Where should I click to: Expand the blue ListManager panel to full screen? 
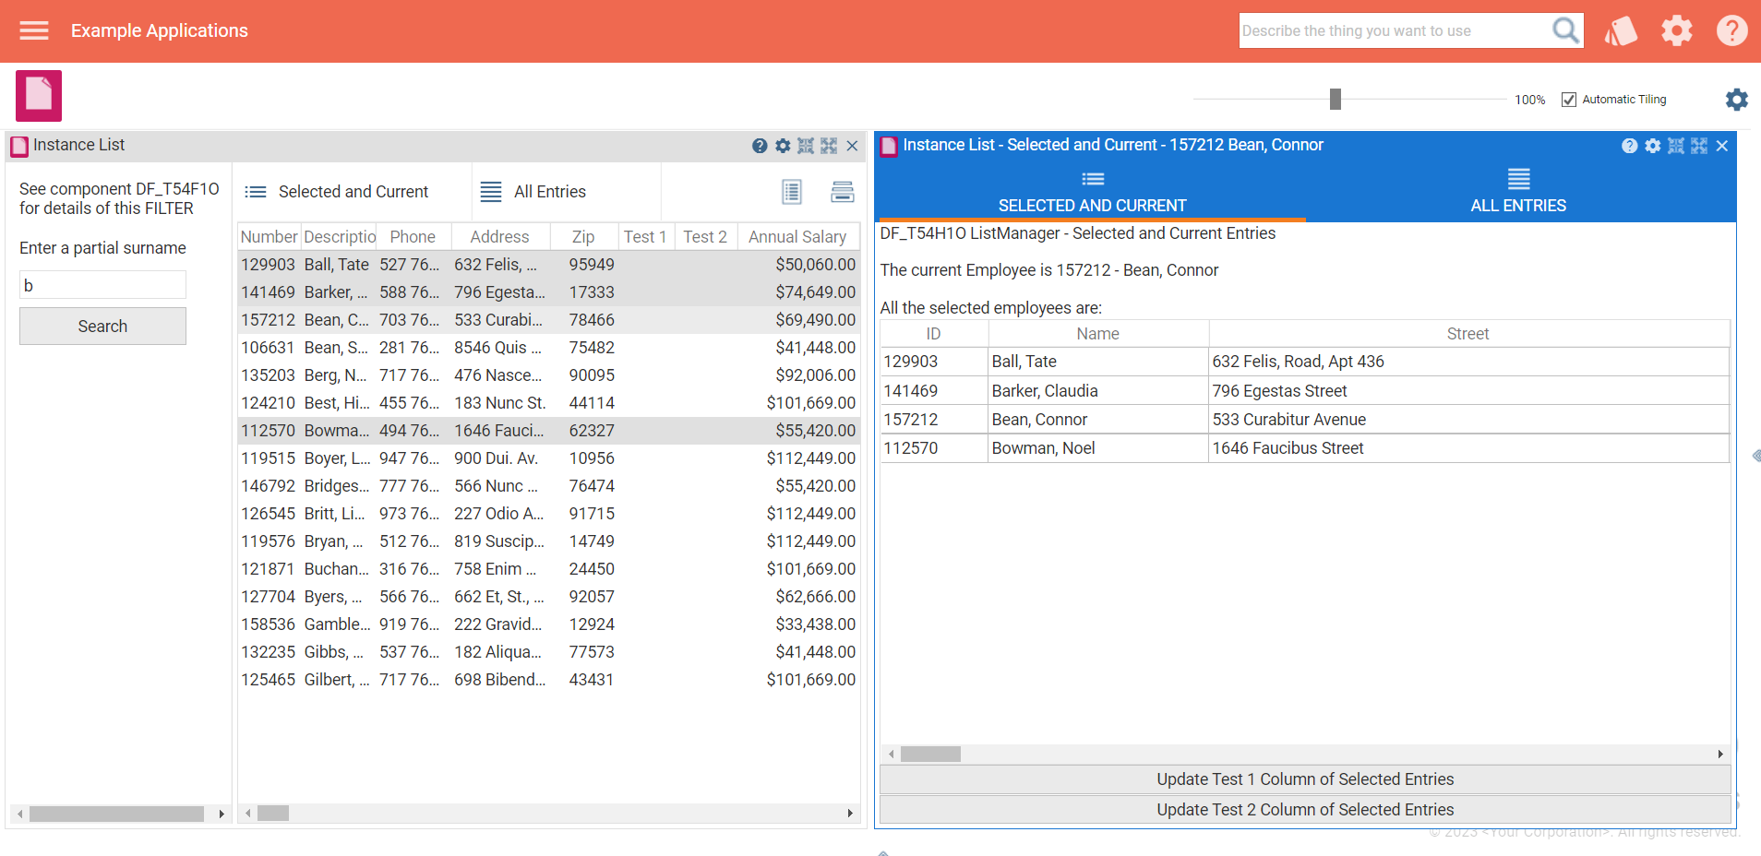click(1698, 146)
